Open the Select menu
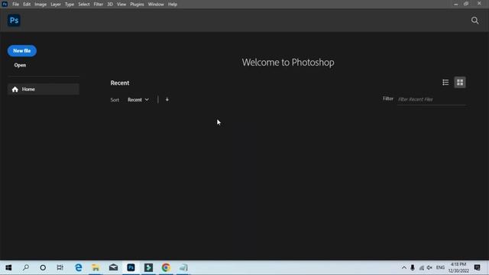This screenshot has height=275, width=489. 84,5
